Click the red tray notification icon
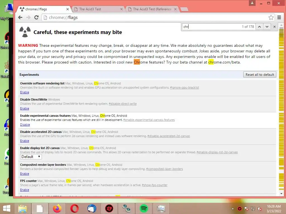 239,209
